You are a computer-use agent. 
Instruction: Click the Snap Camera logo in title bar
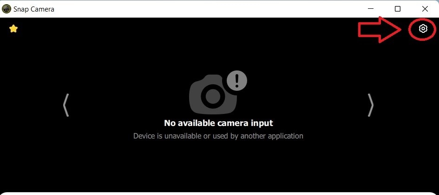click(x=6, y=9)
